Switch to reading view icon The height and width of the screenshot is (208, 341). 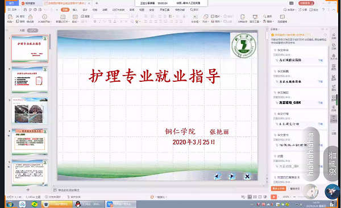260,197
